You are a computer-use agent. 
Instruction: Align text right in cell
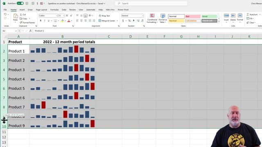(86, 21)
